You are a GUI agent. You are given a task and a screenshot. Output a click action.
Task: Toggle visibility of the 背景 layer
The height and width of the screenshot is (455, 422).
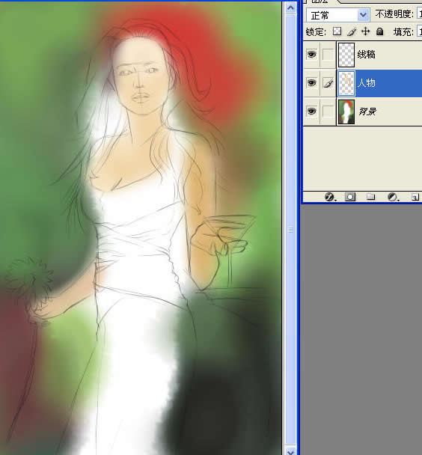pos(311,112)
